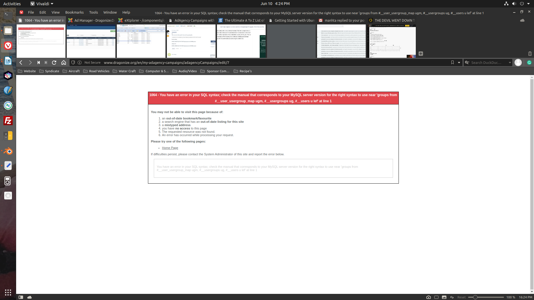Open the Bookmarks menu
Screen dimensions: 534x300
click(x=74, y=12)
